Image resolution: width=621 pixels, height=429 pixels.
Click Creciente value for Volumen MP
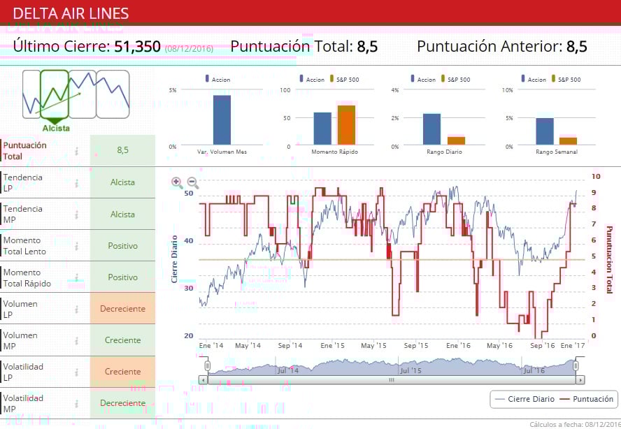[123, 340]
